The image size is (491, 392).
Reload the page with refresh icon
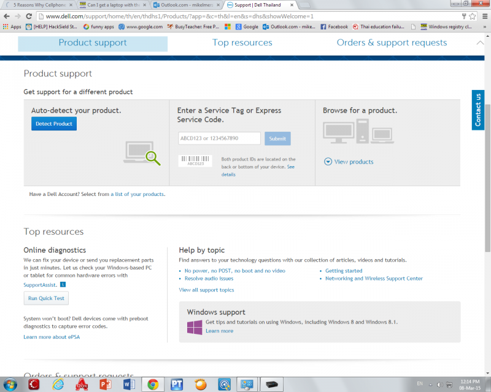pyautogui.click(x=29, y=17)
